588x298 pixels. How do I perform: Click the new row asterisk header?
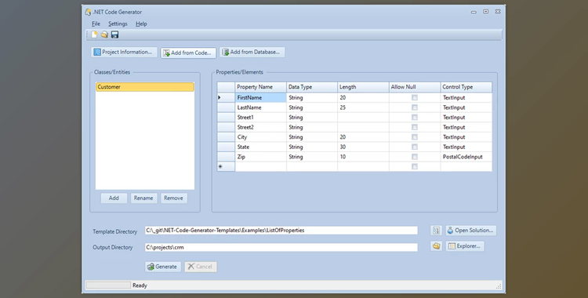(226, 166)
